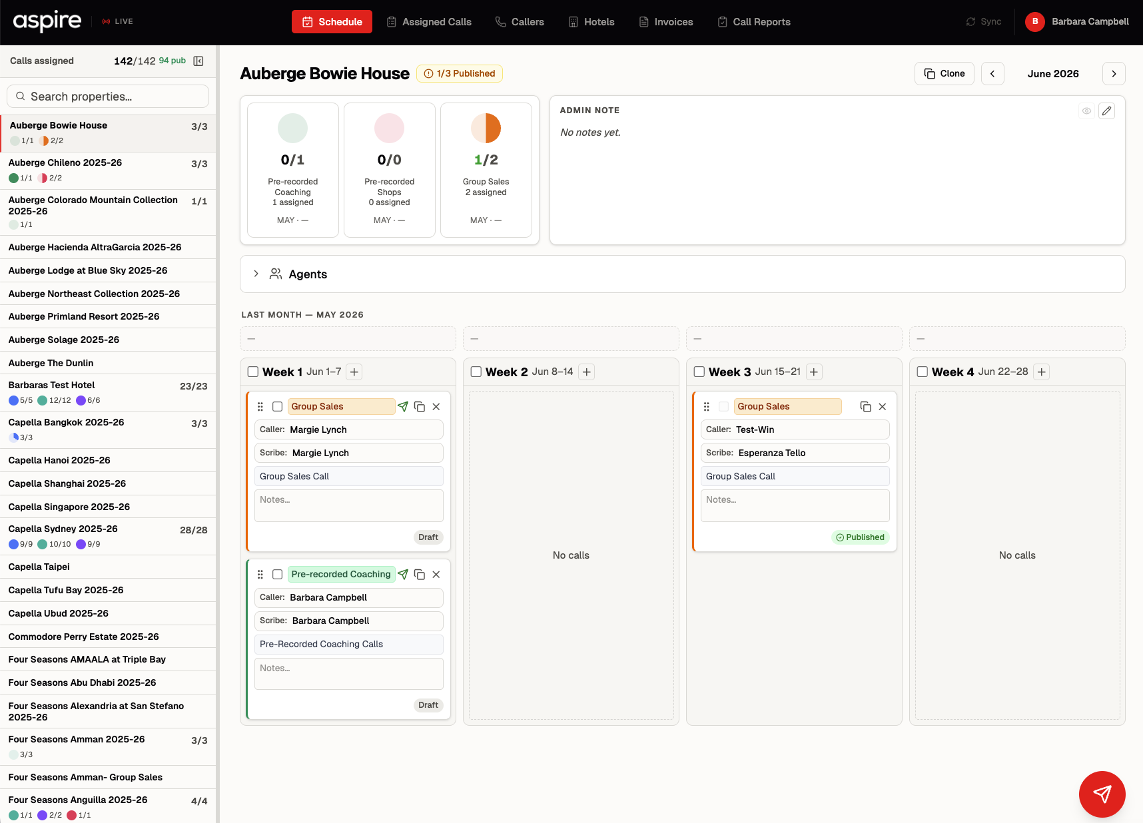This screenshot has height=823, width=1143.
Task: Change scribe Esperanza Tello field
Action: (x=795, y=453)
